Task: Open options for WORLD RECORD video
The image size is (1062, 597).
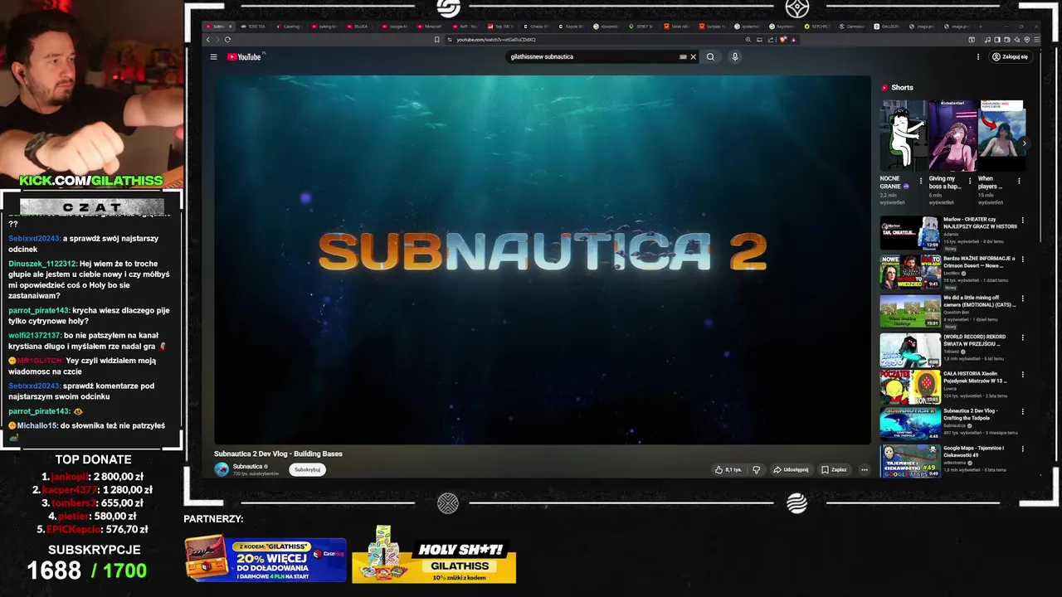Action: pyautogui.click(x=1022, y=337)
